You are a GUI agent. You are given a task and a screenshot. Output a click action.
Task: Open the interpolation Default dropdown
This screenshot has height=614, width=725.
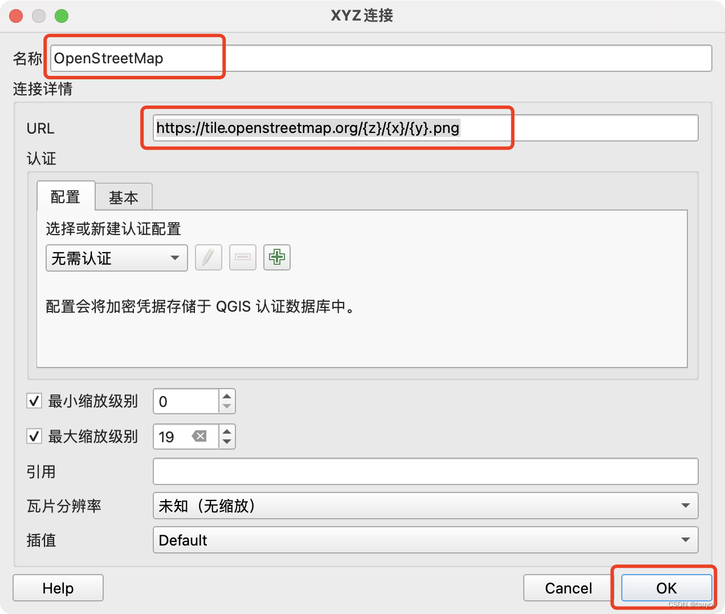pyautogui.click(x=425, y=540)
